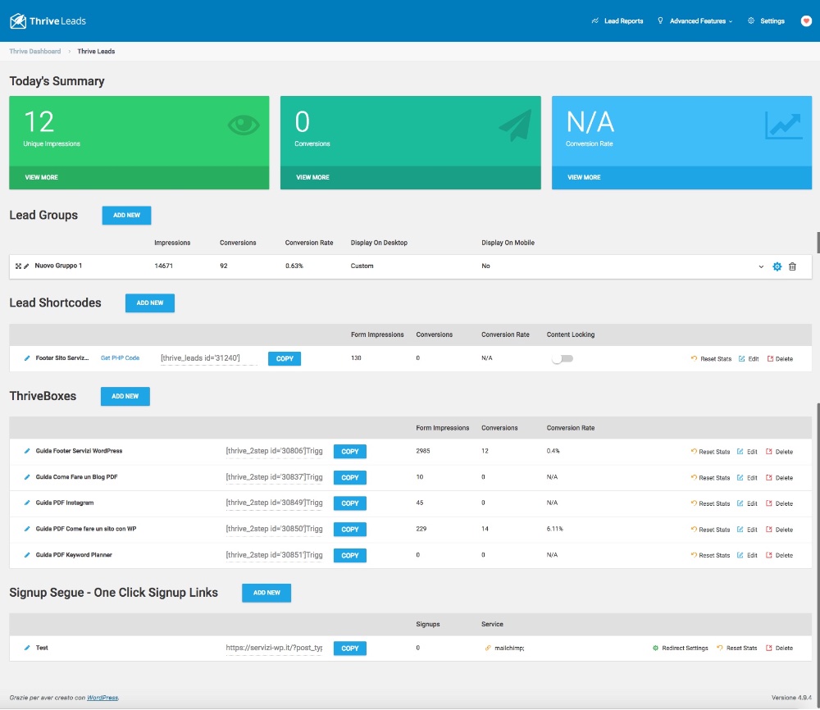Delete the Test signup link
820x710 pixels.
coord(779,649)
